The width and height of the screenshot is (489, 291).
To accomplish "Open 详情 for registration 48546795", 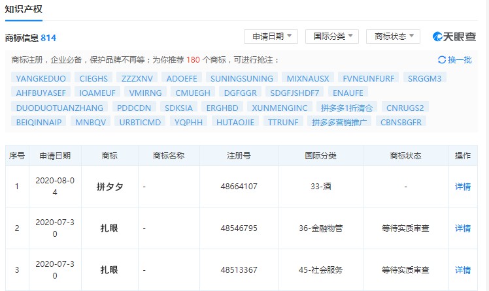I will coord(463,228).
